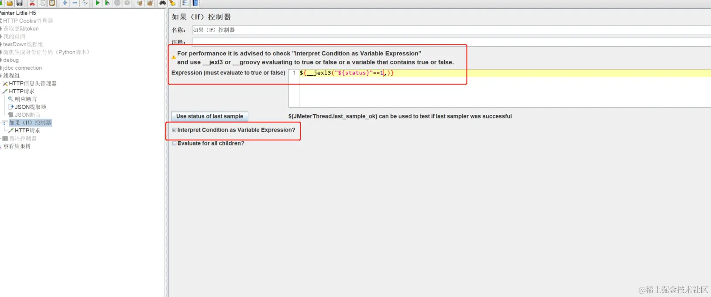Screen dimensions: 711x297
Task: Select Painter Little H5 test plan node
Action: (18, 13)
